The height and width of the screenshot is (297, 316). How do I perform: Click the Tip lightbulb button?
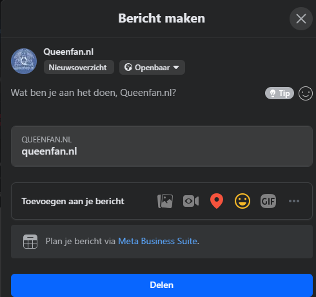279,93
